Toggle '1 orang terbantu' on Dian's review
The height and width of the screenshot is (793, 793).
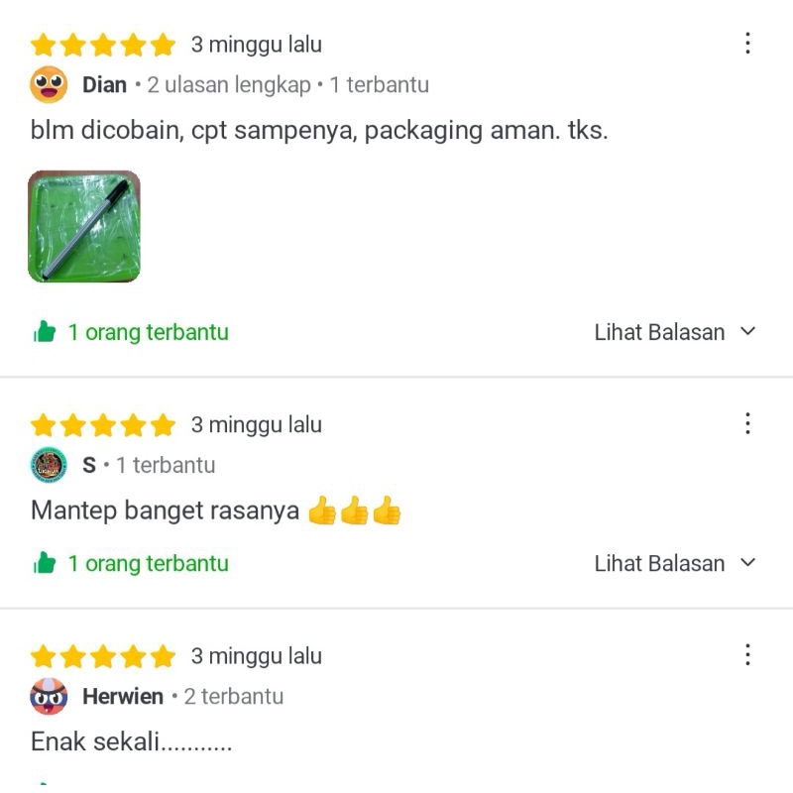(x=148, y=332)
